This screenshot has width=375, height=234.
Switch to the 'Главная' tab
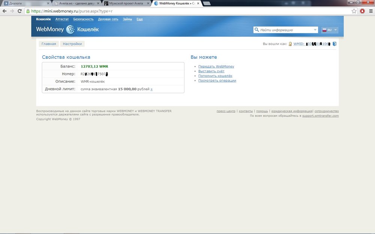(x=49, y=44)
